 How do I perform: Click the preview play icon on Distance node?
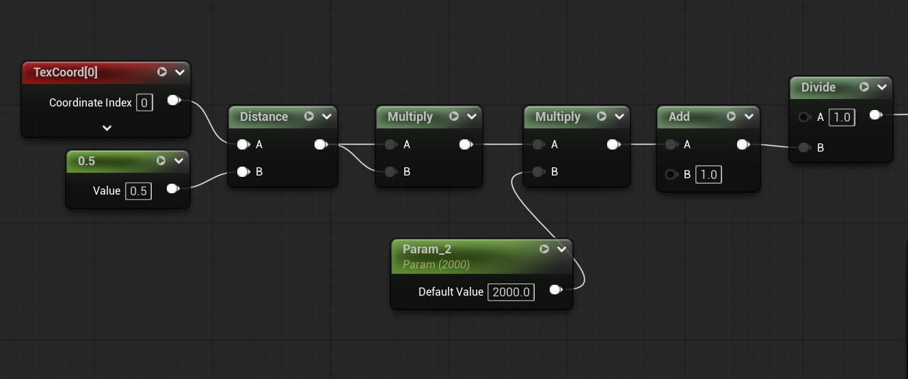pos(309,117)
